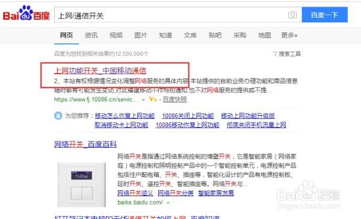Open the 地图 tab
361x219 pixels.
264,35
